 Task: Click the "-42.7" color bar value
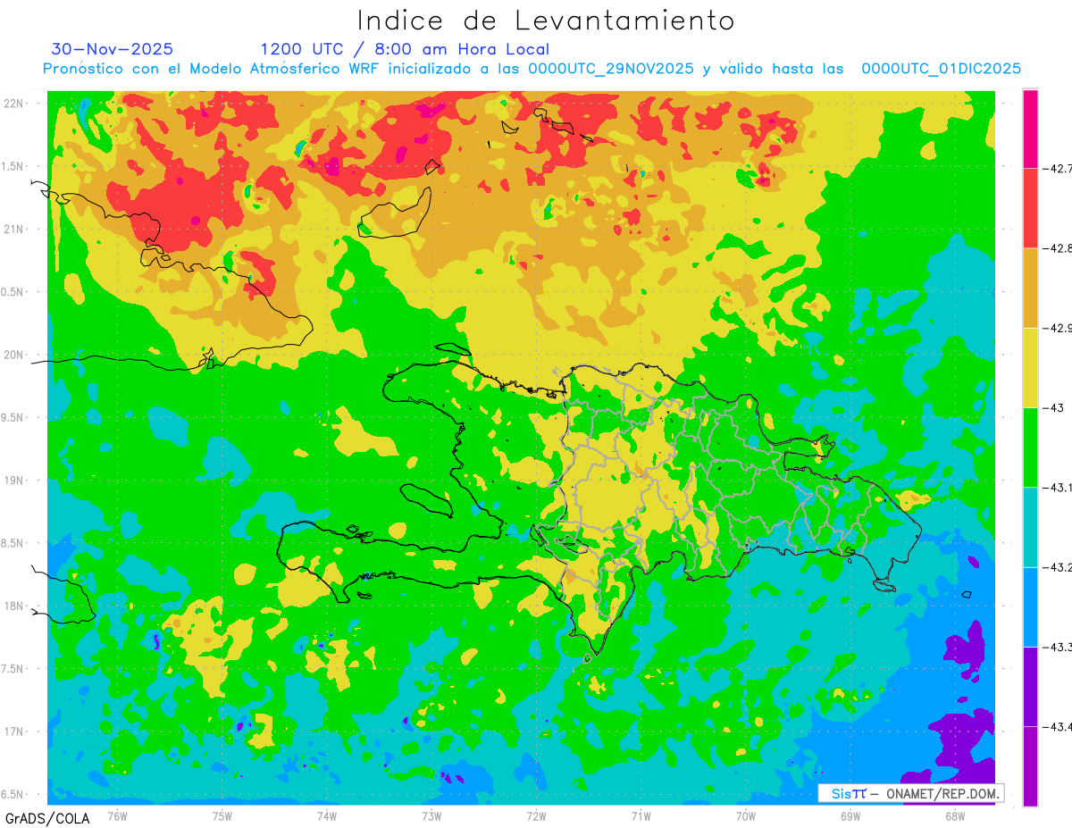1057,168
